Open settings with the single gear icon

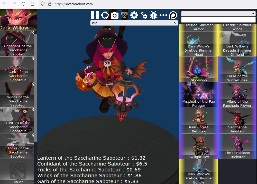coord(134,15)
